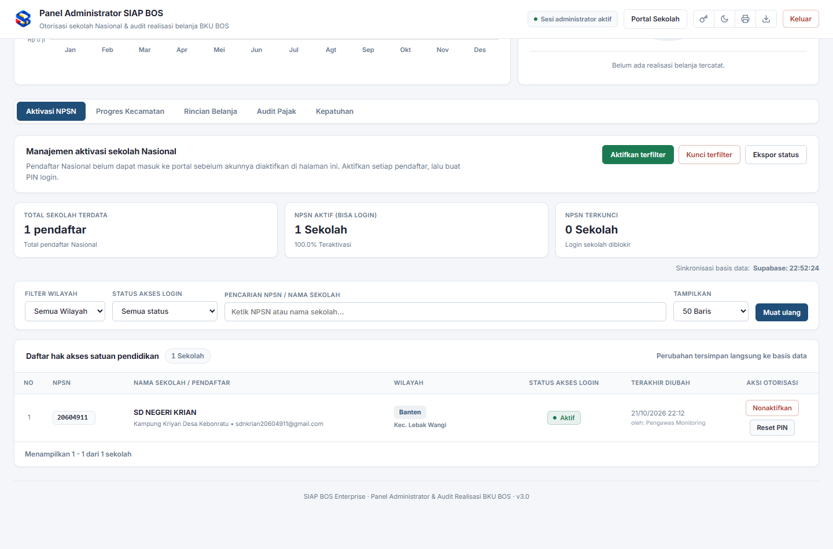
Task: Click the printer icon in the header
Action: [x=745, y=19]
